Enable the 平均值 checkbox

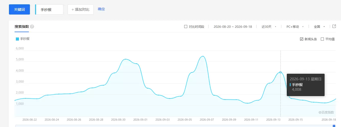coord(322,39)
